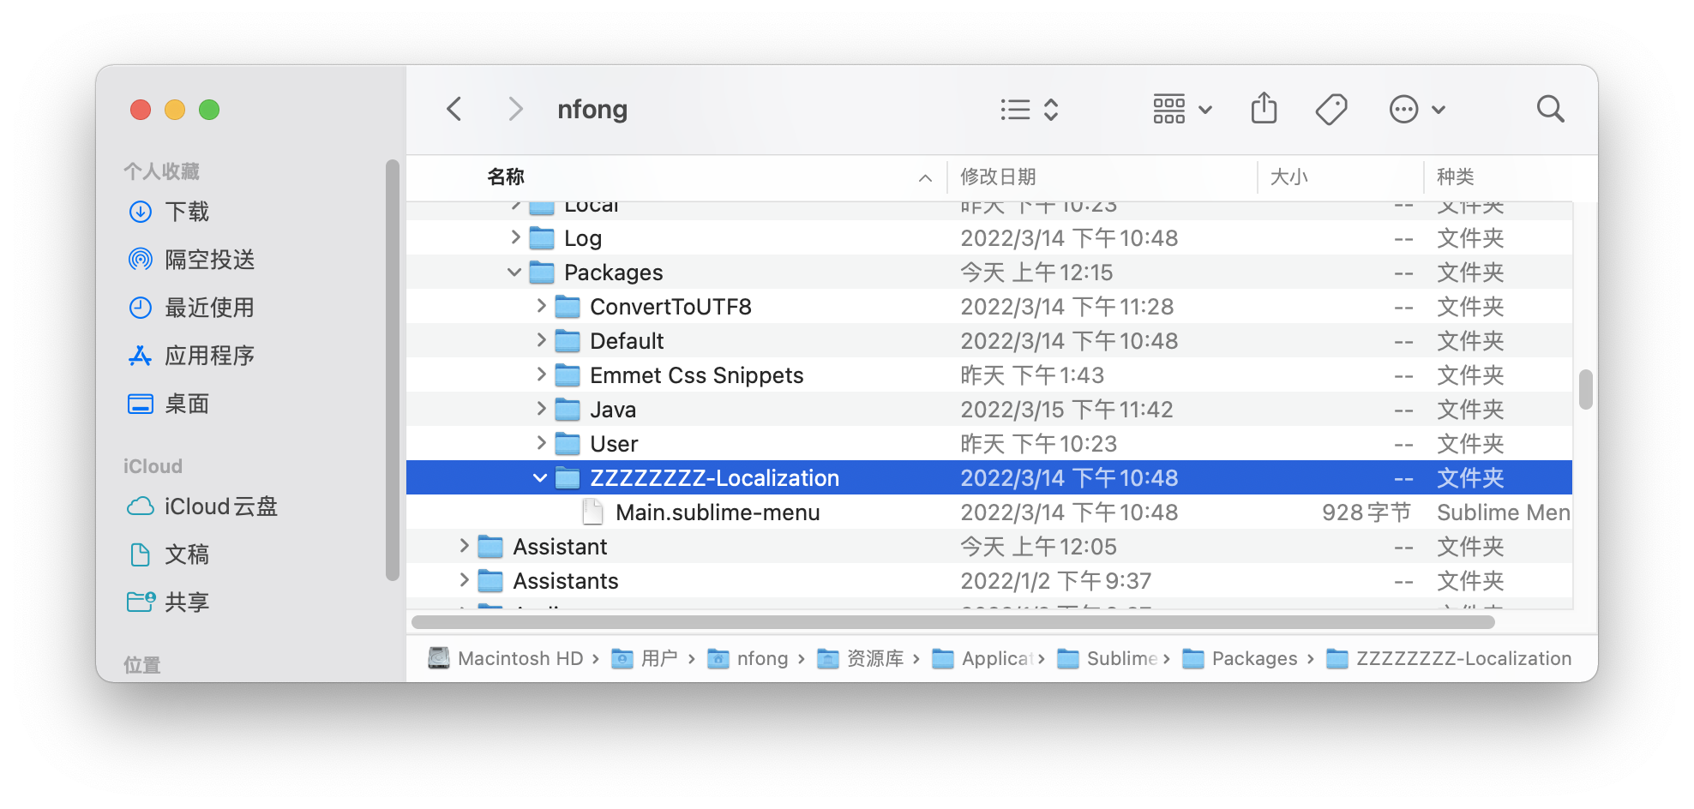Expand the Java folder

pyautogui.click(x=541, y=409)
